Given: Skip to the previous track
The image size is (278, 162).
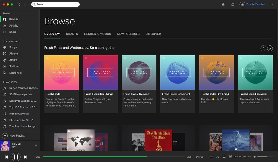Looking at the screenshot, I should (7, 157).
